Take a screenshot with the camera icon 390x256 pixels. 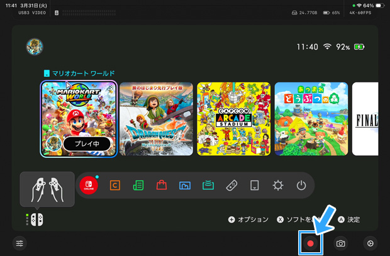[340, 243]
